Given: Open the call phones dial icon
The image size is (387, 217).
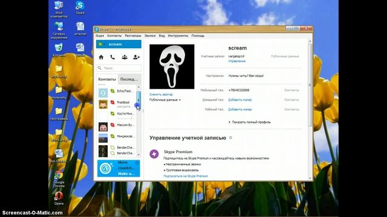Looking at the screenshot, I should tap(112, 57).
